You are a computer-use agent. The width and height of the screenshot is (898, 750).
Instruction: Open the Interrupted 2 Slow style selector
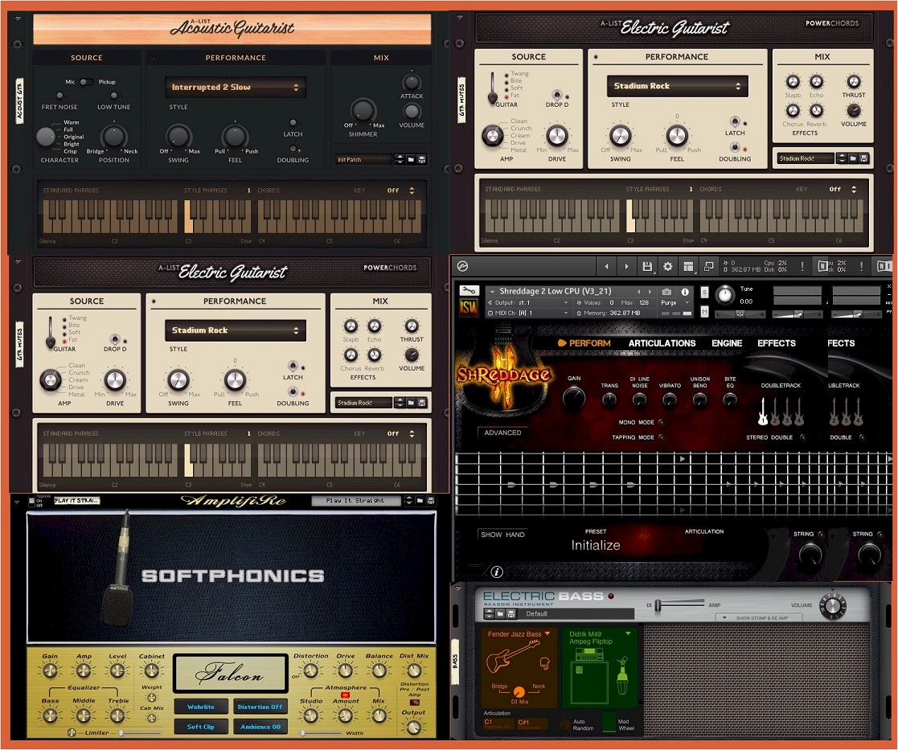[236, 87]
